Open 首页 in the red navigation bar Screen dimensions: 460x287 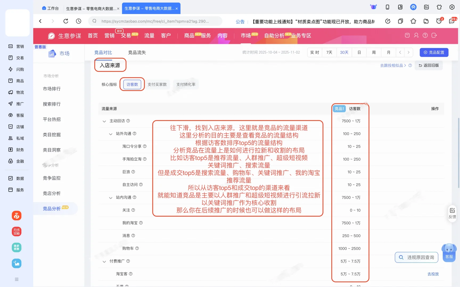[x=93, y=36]
